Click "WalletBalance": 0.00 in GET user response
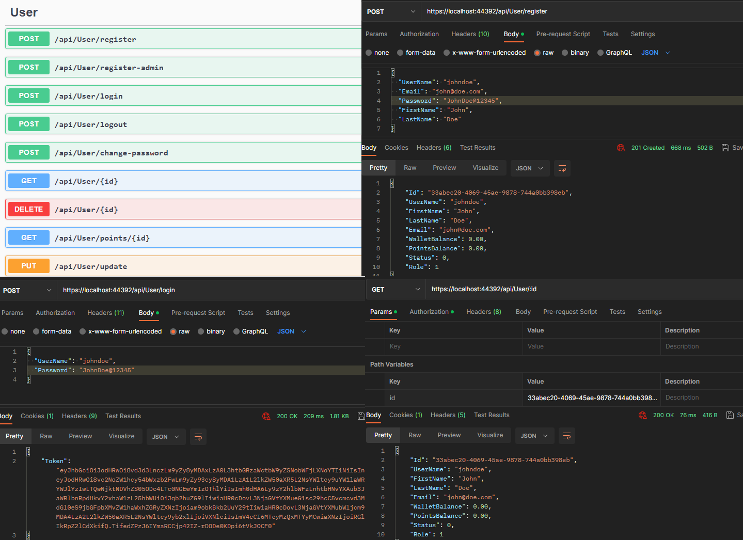743x540 pixels. 450,506
